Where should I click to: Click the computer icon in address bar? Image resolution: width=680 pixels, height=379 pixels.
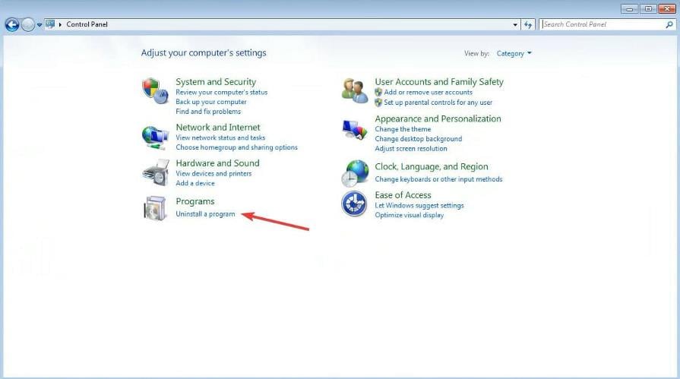click(x=50, y=24)
